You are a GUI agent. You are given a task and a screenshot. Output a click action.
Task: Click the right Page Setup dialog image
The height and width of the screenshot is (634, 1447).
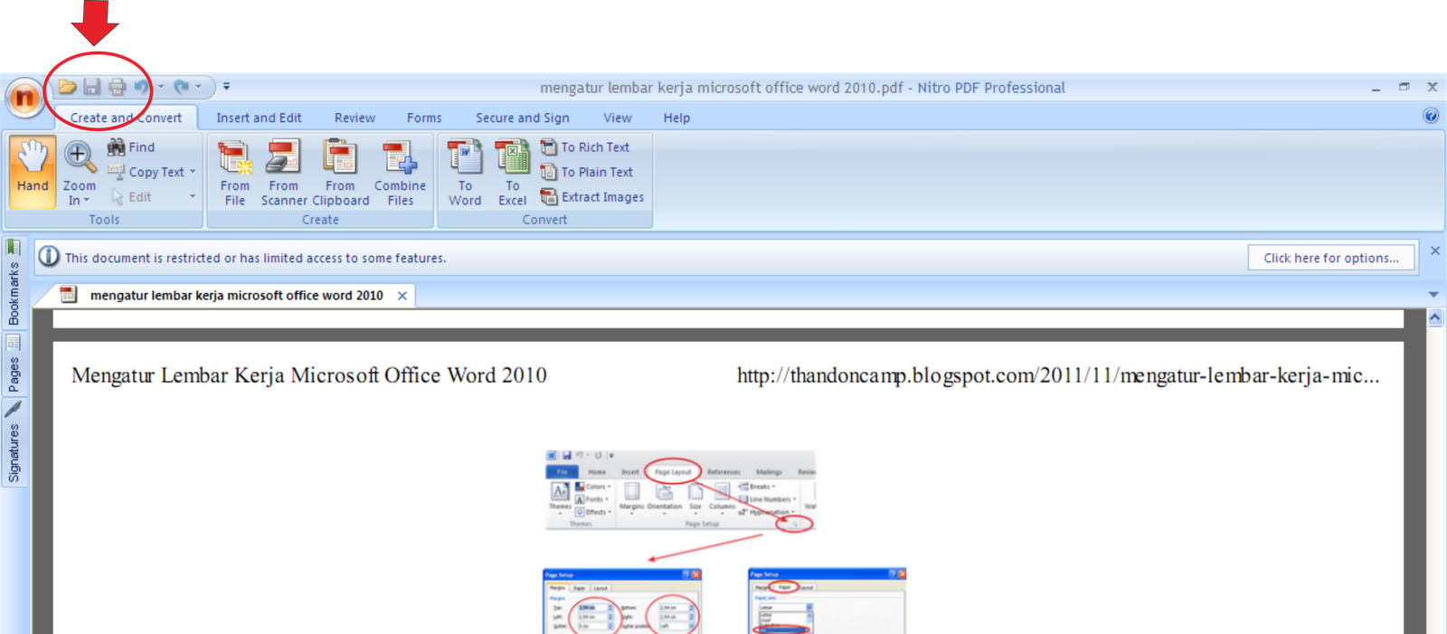[828, 601]
